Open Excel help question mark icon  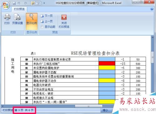click(x=152, y=9)
